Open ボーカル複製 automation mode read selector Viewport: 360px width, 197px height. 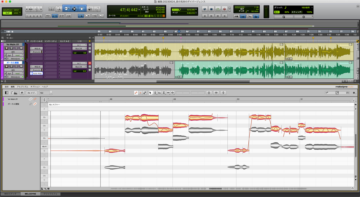pyautogui.click(x=18, y=73)
